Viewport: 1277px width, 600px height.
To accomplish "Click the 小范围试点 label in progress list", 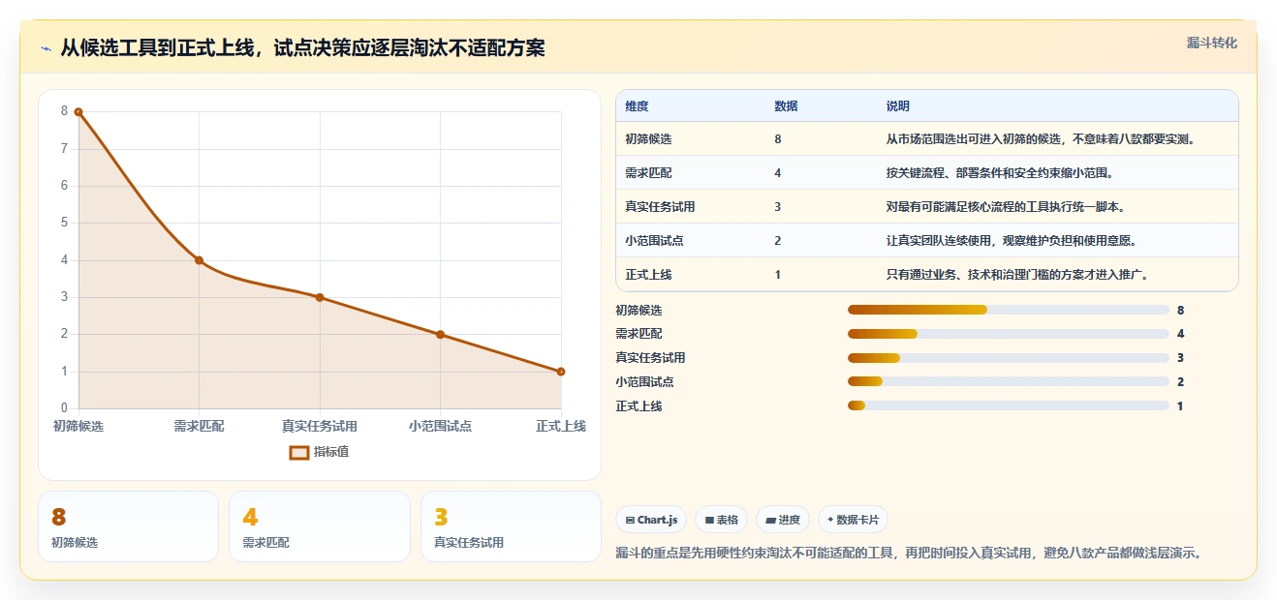I will click(x=644, y=382).
